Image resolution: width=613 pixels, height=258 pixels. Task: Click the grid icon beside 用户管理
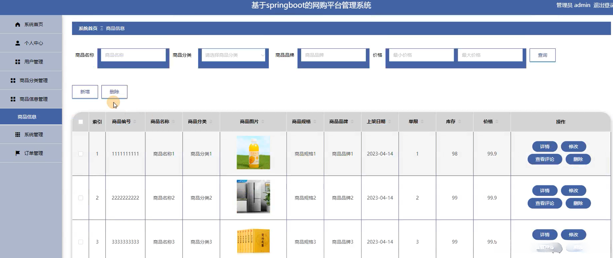pyautogui.click(x=18, y=62)
